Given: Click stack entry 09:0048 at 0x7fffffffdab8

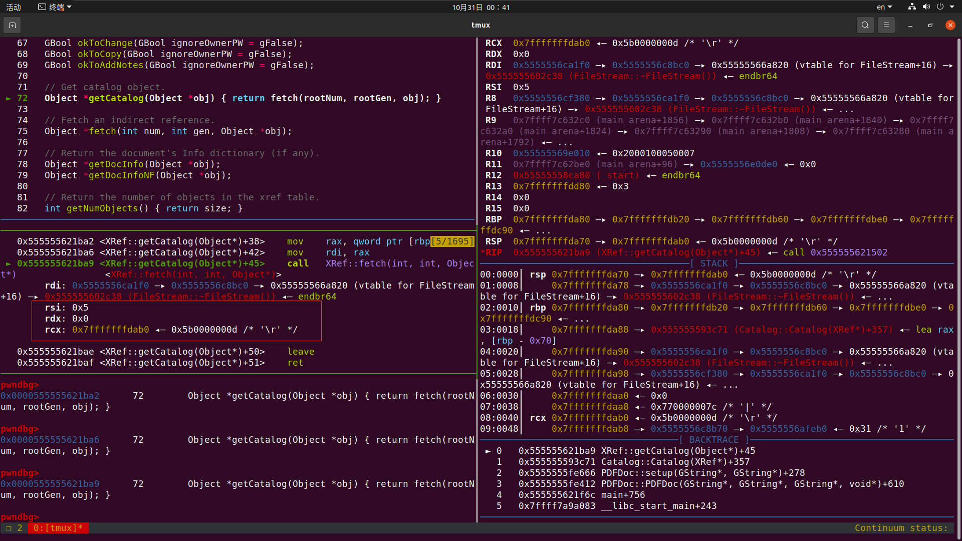Looking at the screenshot, I should click(703, 429).
